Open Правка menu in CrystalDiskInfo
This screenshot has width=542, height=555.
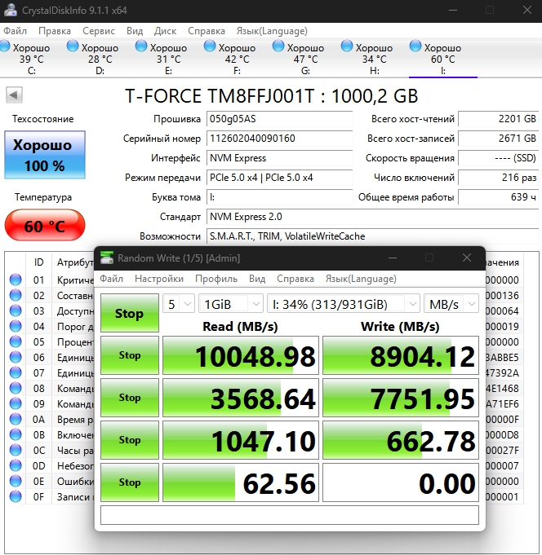click(x=55, y=31)
